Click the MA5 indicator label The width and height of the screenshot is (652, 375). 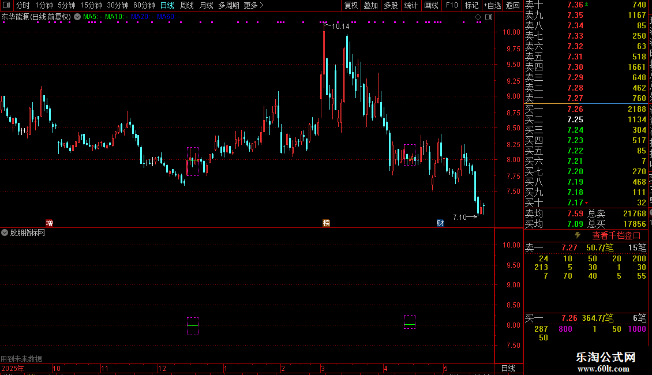click(92, 17)
